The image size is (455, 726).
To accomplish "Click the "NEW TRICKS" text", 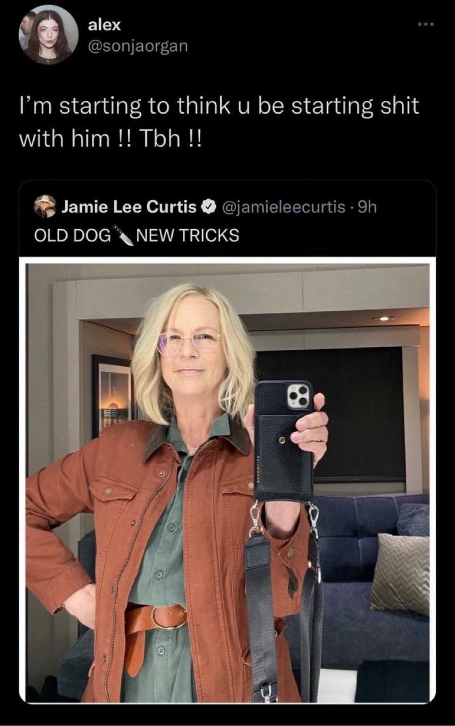I will click(x=188, y=235).
